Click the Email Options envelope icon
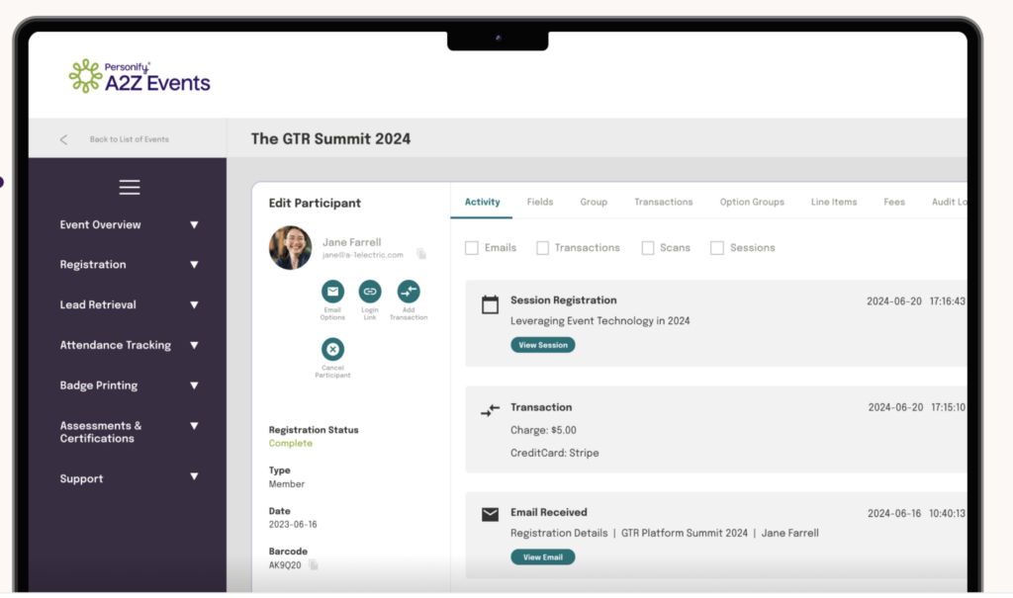 click(x=332, y=292)
